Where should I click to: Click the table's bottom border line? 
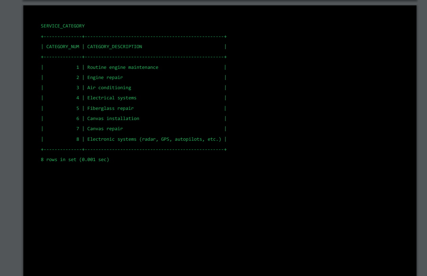pos(133,149)
